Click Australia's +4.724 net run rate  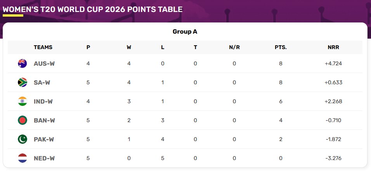tap(333, 64)
